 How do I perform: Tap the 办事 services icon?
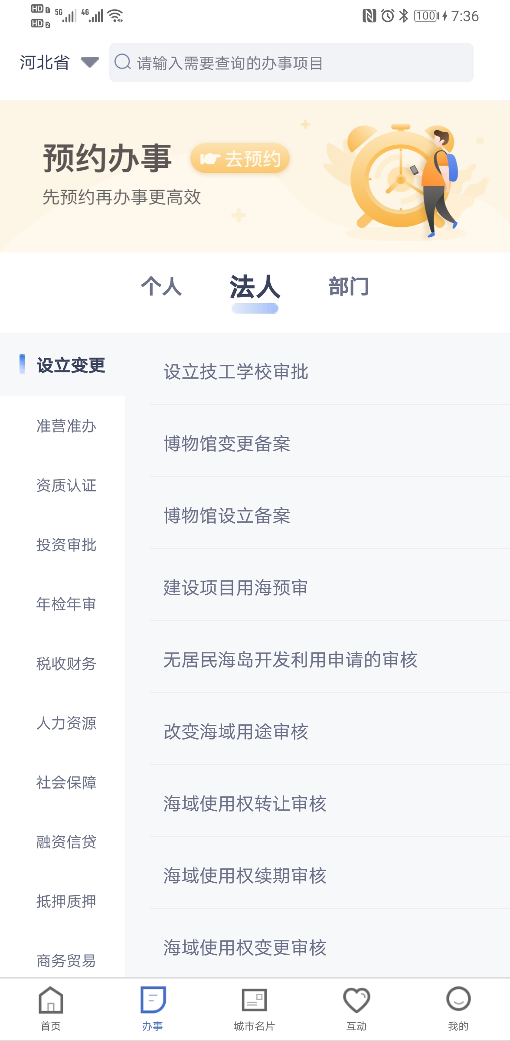[x=153, y=1000]
